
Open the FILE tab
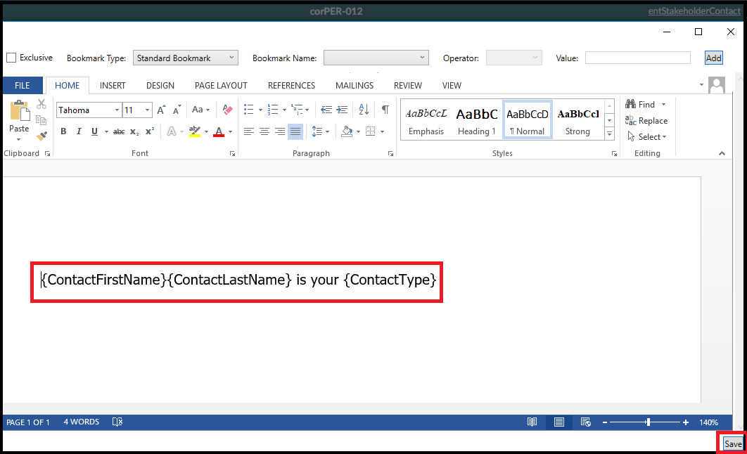click(x=23, y=86)
